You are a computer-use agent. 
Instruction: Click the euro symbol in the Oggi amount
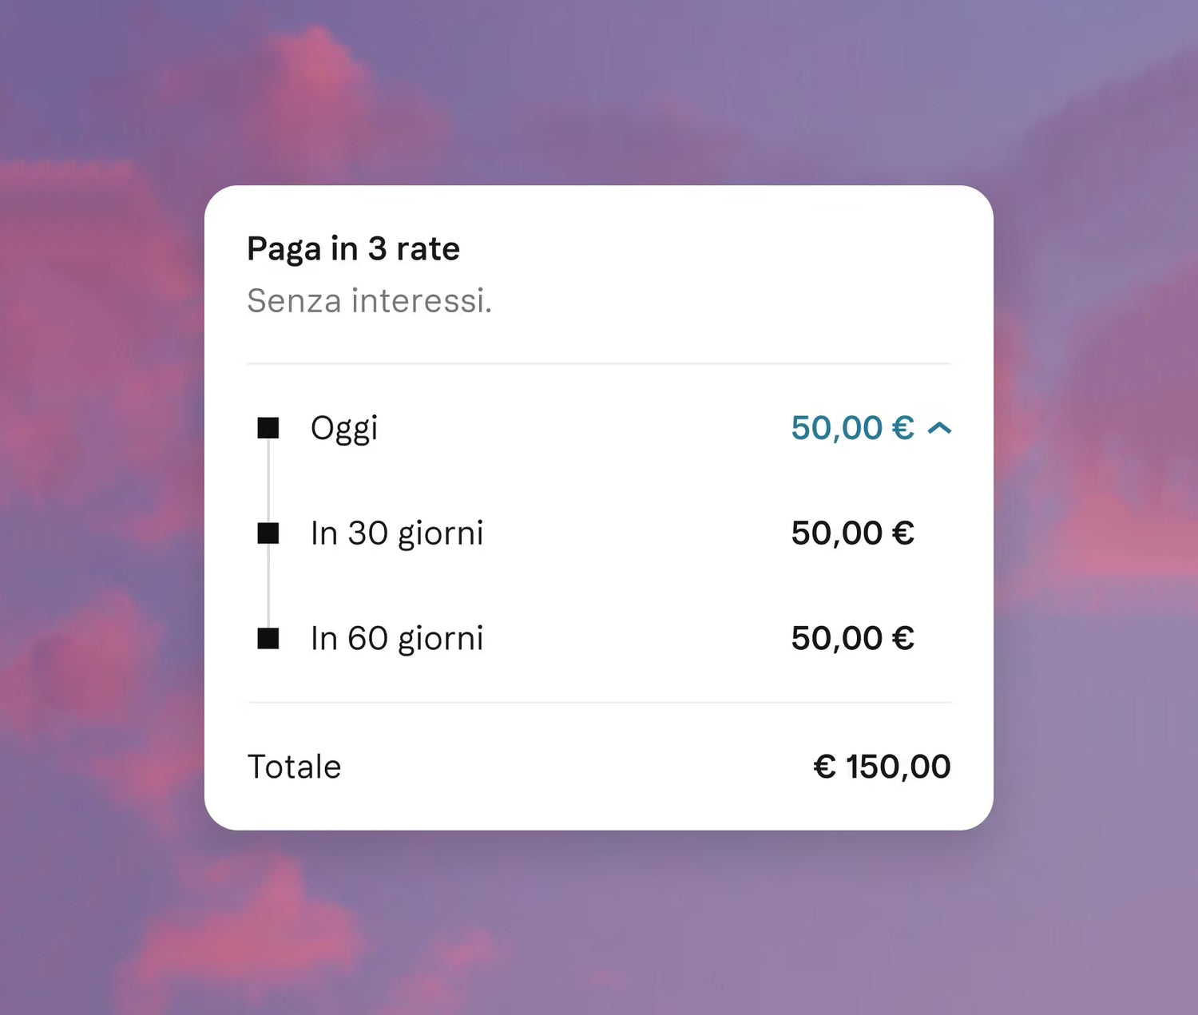903,428
